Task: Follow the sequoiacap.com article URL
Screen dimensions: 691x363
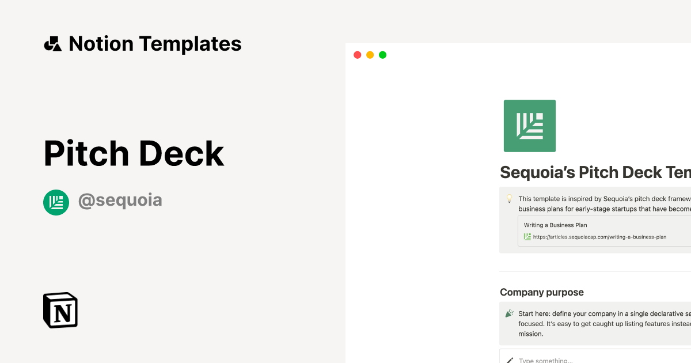Action: pos(599,237)
